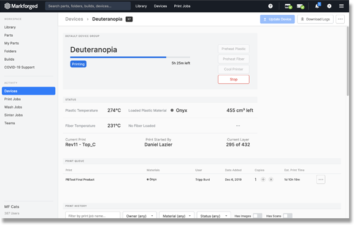The height and width of the screenshot is (225, 354).
Task: Open the hamburger menu icon
Action: 341,6
